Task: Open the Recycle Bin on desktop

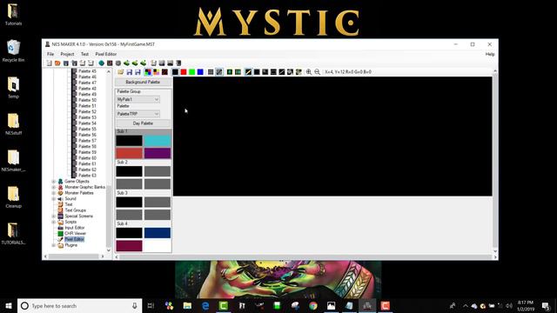Action: point(13,50)
